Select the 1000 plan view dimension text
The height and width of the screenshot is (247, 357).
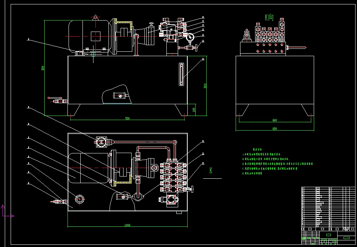pos(127,225)
